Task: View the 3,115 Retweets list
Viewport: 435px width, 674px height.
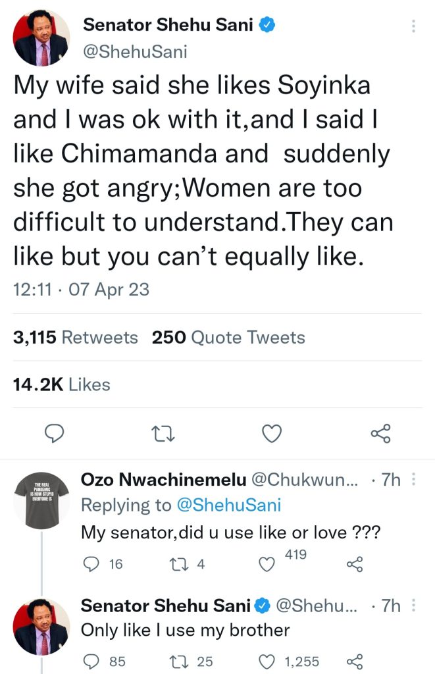Action: click(x=76, y=337)
